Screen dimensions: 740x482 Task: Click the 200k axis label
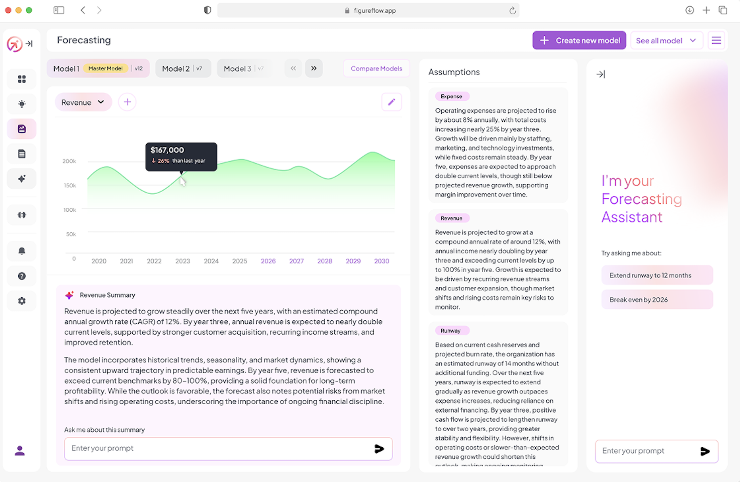(x=69, y=161)
